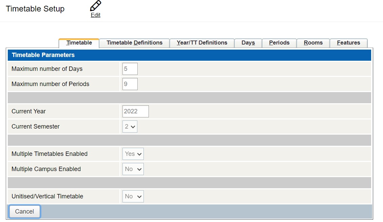Image resolution: width=383 pixels, height=222 pixels.
Task: Click the Edit link below the pencil
Action: click(95, 15)
